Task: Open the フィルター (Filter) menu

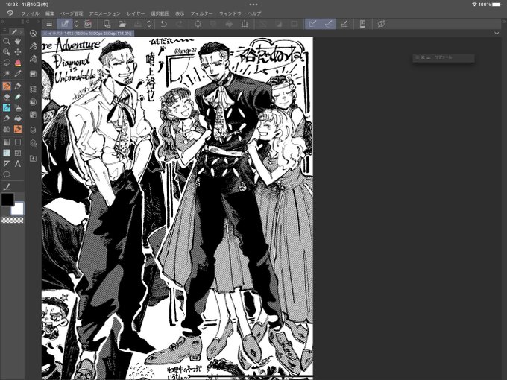Action: (201, 13)
